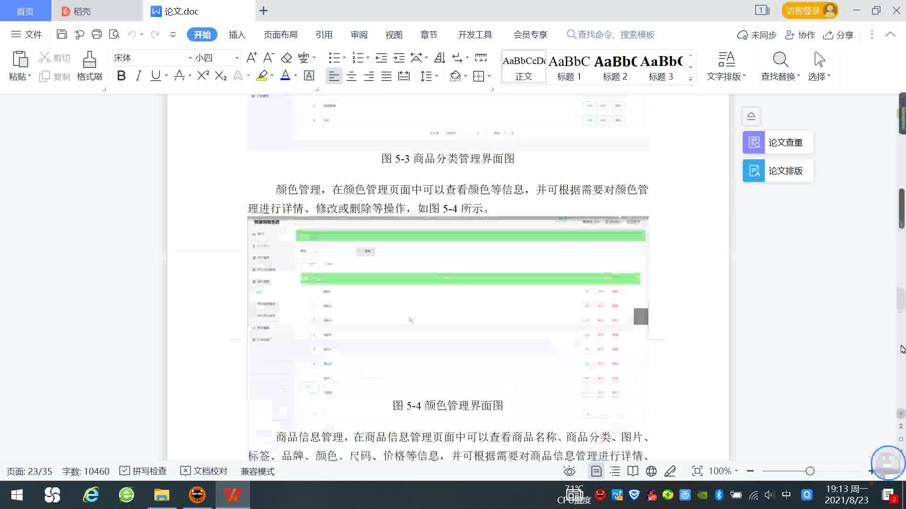Open the 页面布局 ribbon tab
Viewport: 906px width, 509px height.
tap(280, 35)
